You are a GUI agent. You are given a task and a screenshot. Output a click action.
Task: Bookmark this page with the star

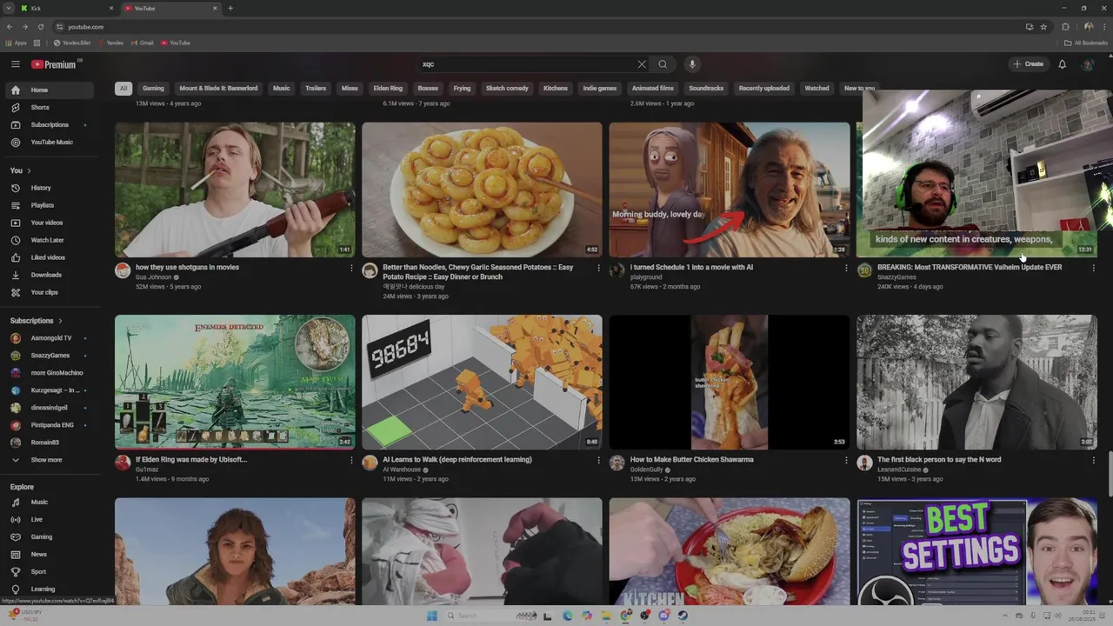click(x=1043, y=27)
